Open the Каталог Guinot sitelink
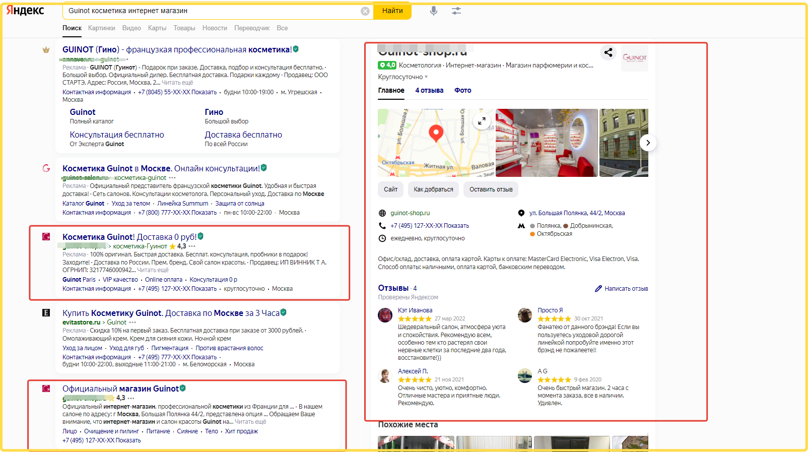This screenshot has width=808, height=452. [x=83, y=204]
